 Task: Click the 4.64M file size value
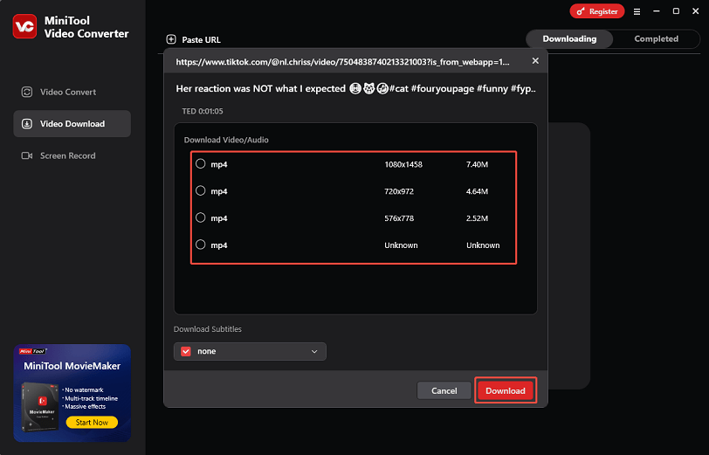click(x=477, y=191)
